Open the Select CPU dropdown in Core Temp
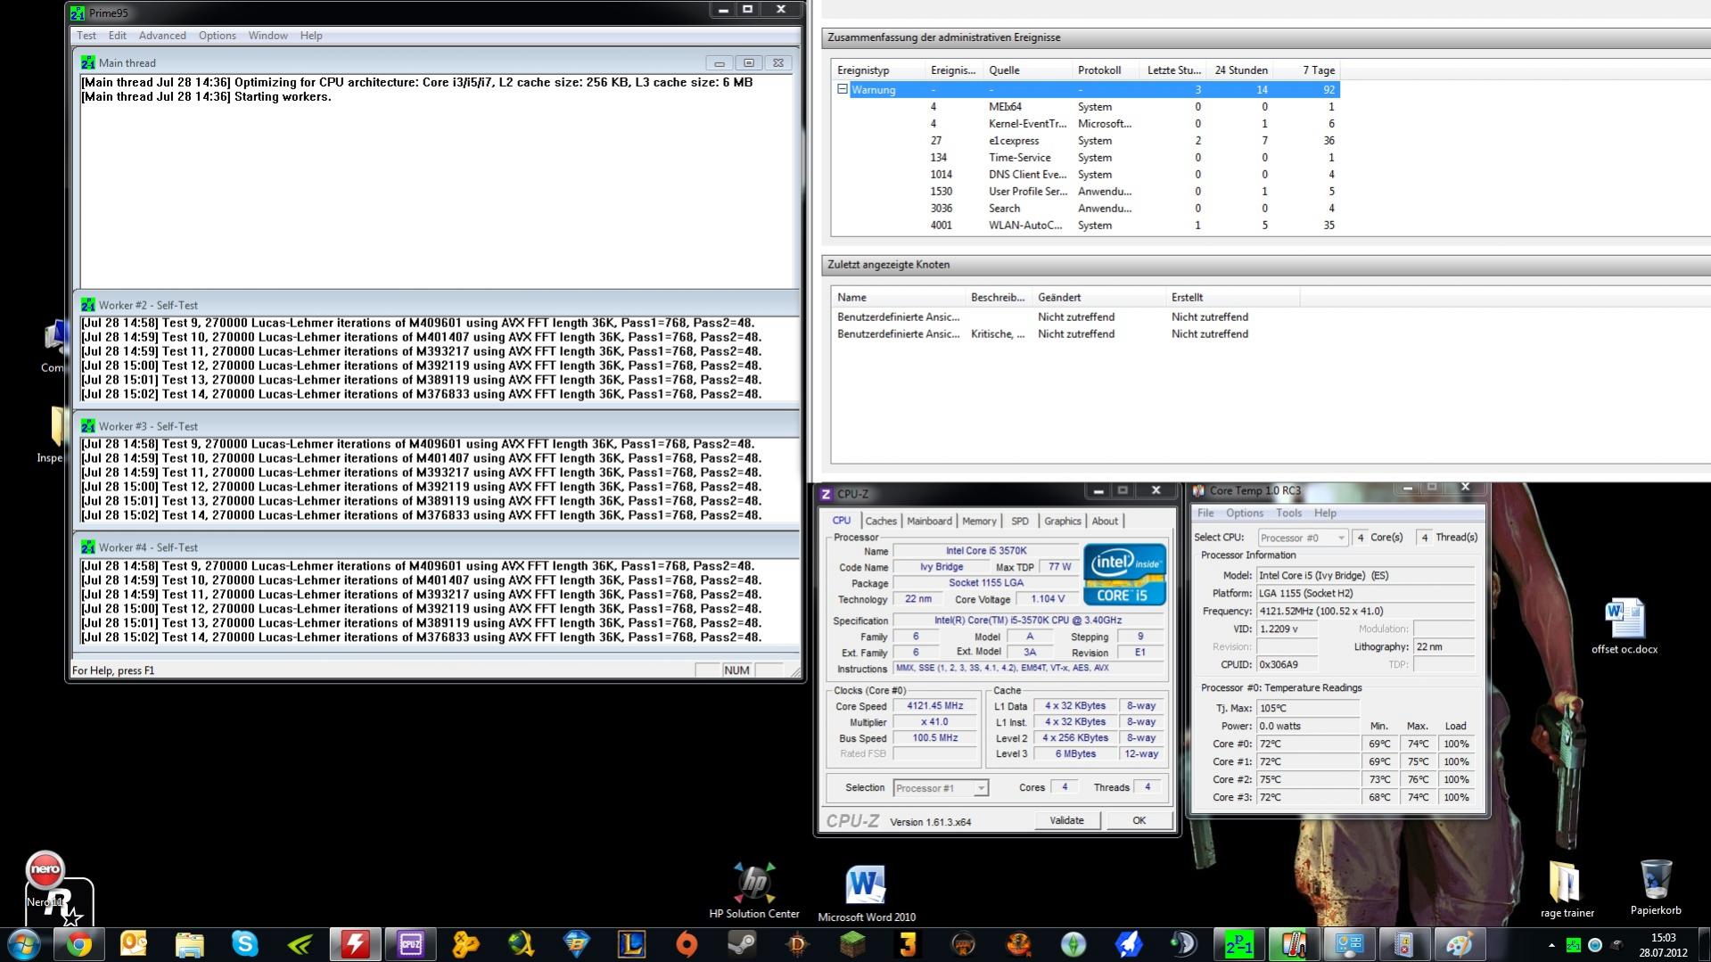The image size is (1711, 962). pos(1303,538)
